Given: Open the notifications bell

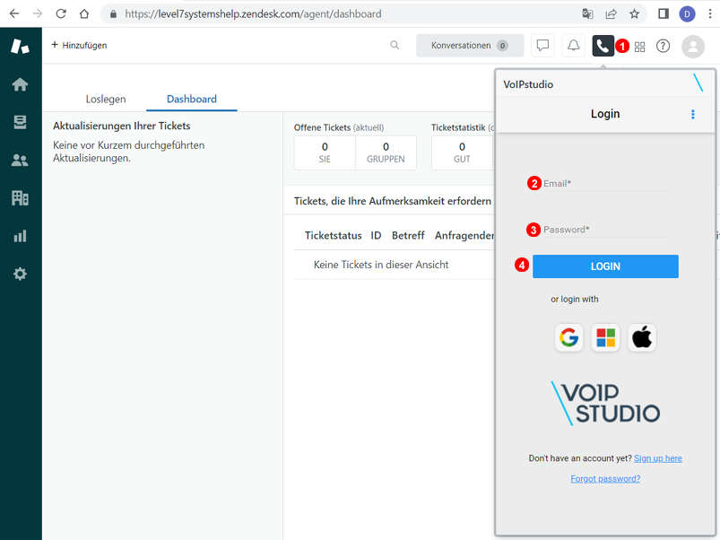Looking at the screenshot, I should coord(573,46).
